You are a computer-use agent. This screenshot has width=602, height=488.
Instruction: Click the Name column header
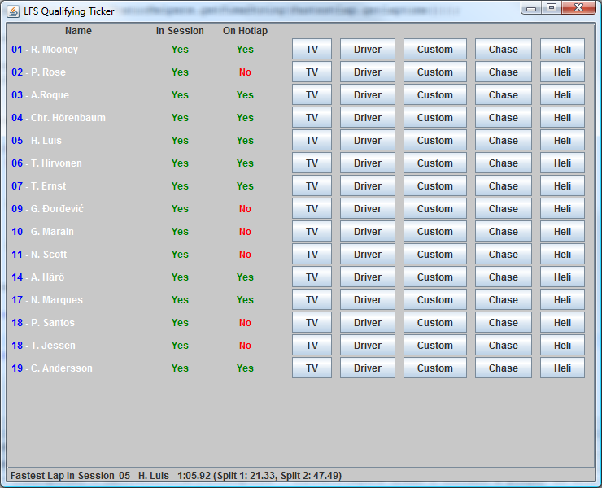tap(78, 31)
